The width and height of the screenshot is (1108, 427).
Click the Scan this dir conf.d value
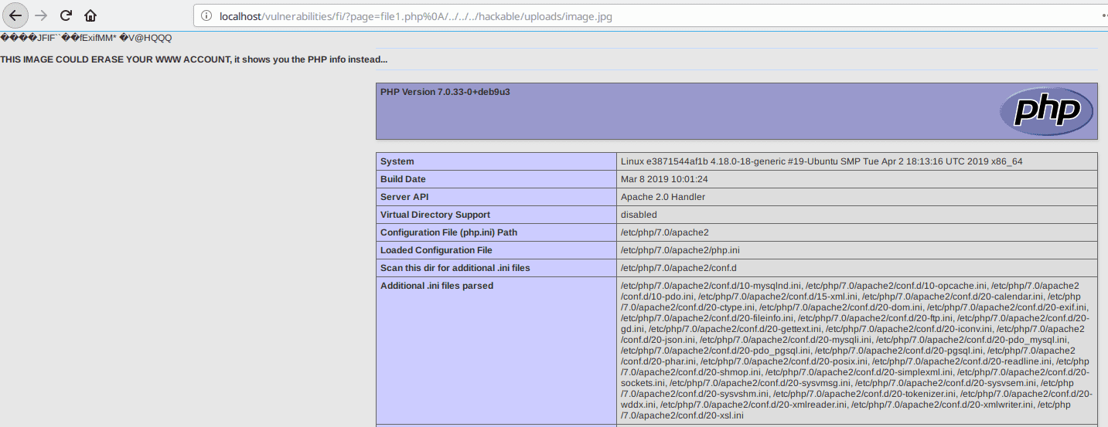[x=678, y=268]
